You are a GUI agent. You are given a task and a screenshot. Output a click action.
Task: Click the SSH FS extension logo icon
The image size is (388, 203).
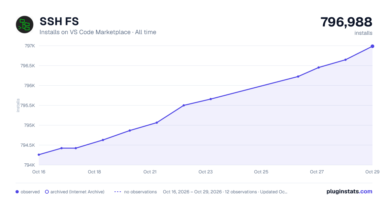click(x=25, y=24)
